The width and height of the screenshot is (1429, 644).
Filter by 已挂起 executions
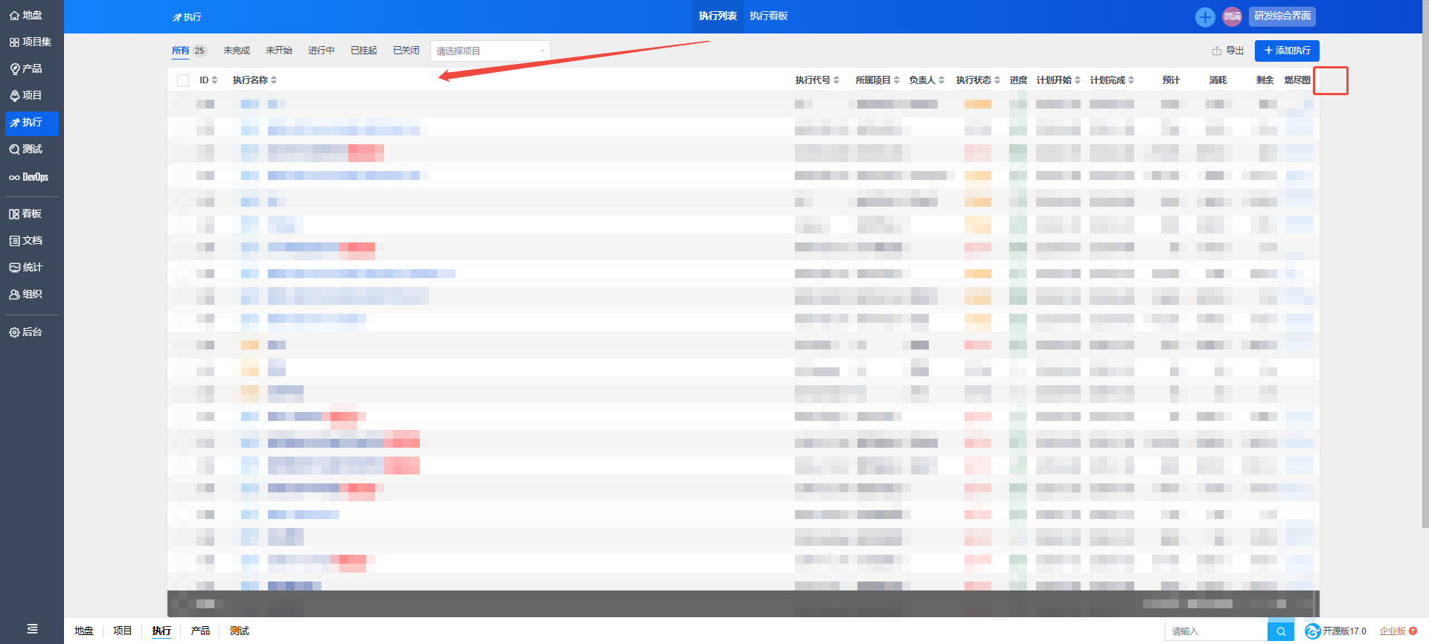(x=364, y=51)
